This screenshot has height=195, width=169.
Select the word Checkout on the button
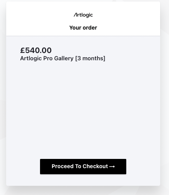coord(95,166)
